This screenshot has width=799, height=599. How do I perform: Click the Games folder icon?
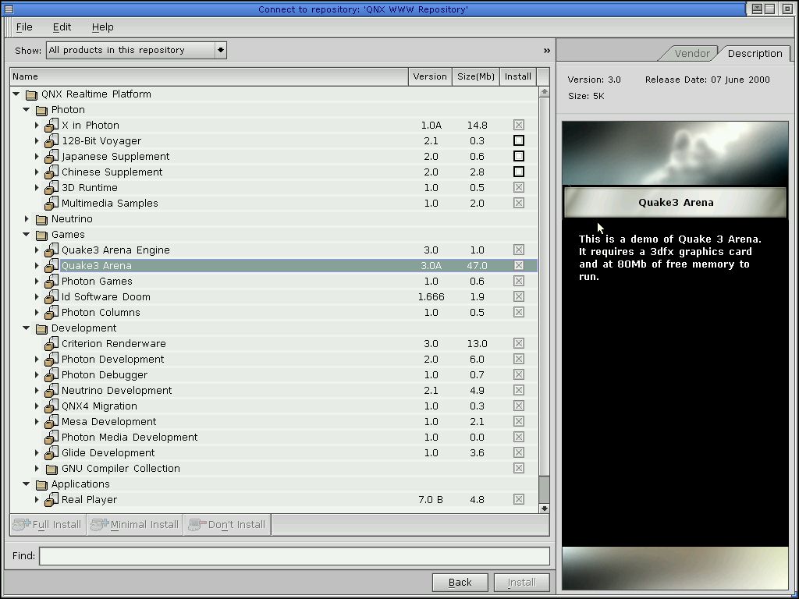pos(41,235)
